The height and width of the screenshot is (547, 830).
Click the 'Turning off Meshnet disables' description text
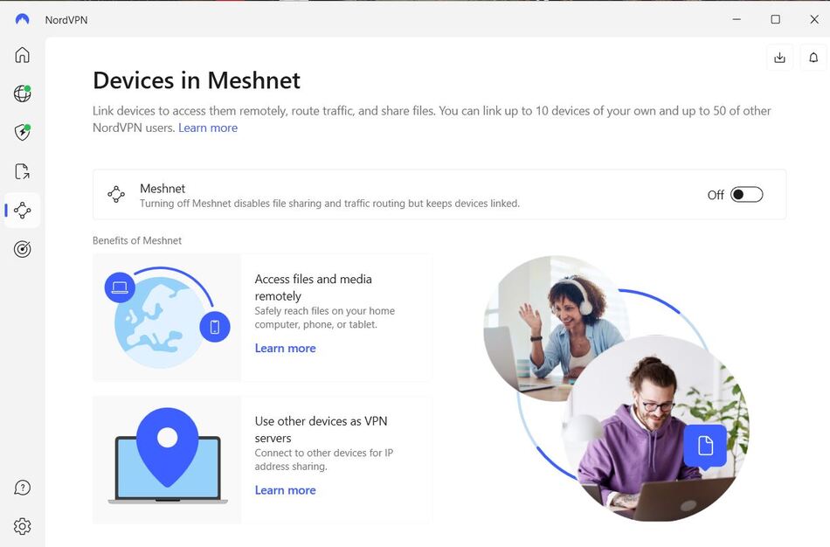(329, 204)
